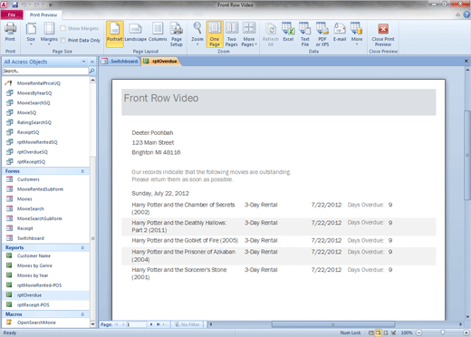Open the rptOverdueSQ query
This screenshot has height=337, width=471.
point(33,152)
